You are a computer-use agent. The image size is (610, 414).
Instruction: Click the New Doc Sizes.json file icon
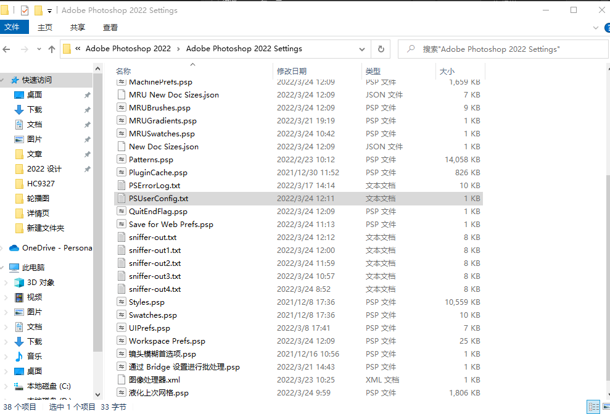[x=122, y=146]
